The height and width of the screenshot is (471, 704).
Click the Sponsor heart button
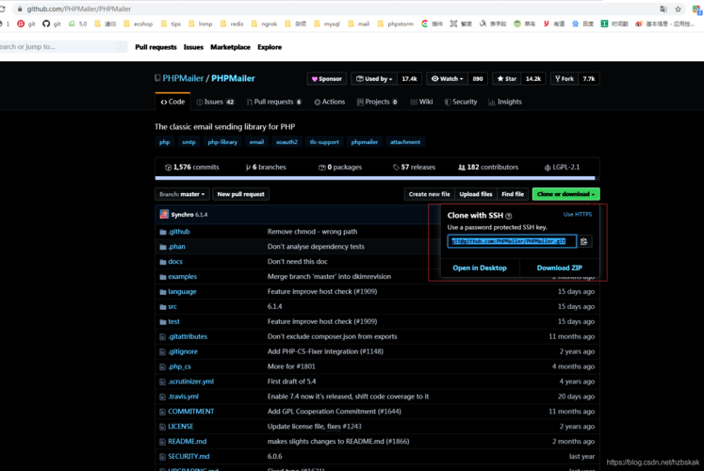(327, 79)
